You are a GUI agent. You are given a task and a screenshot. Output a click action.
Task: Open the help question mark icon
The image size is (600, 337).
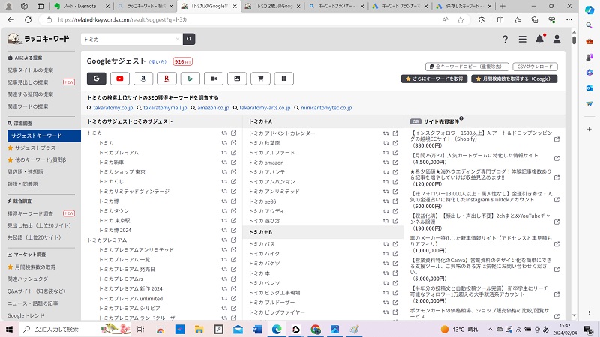point(505,39)
